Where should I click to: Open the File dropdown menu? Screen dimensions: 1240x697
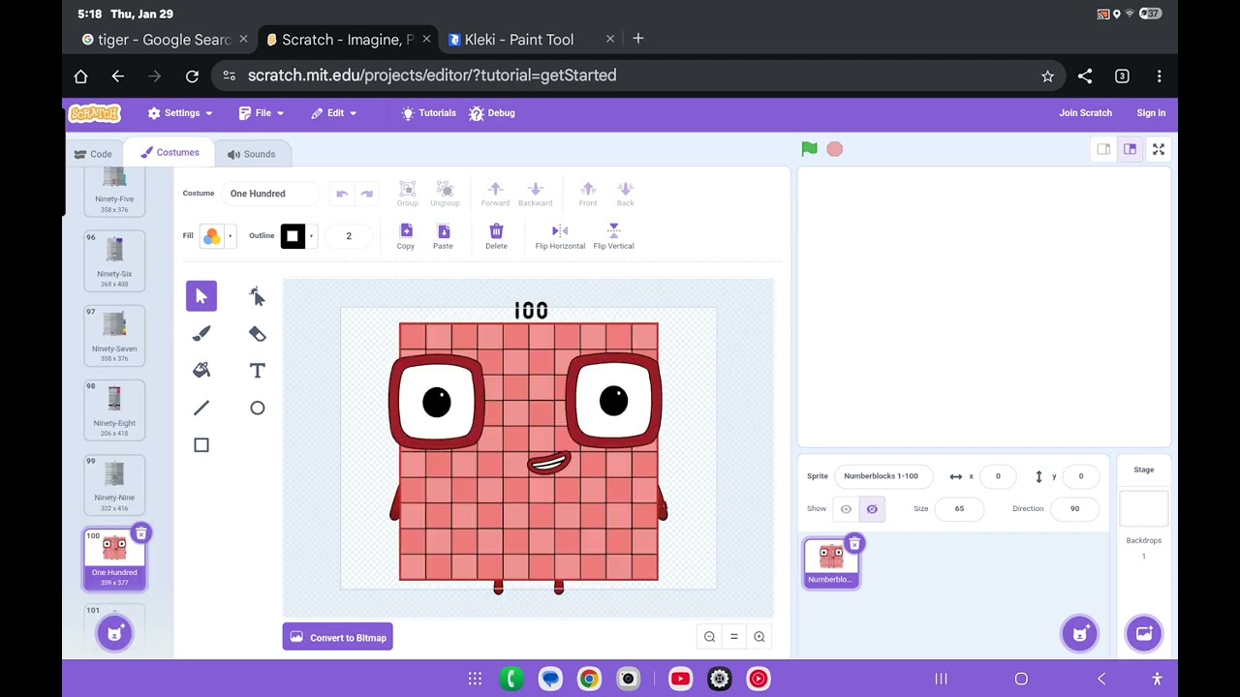click(262, 113)
